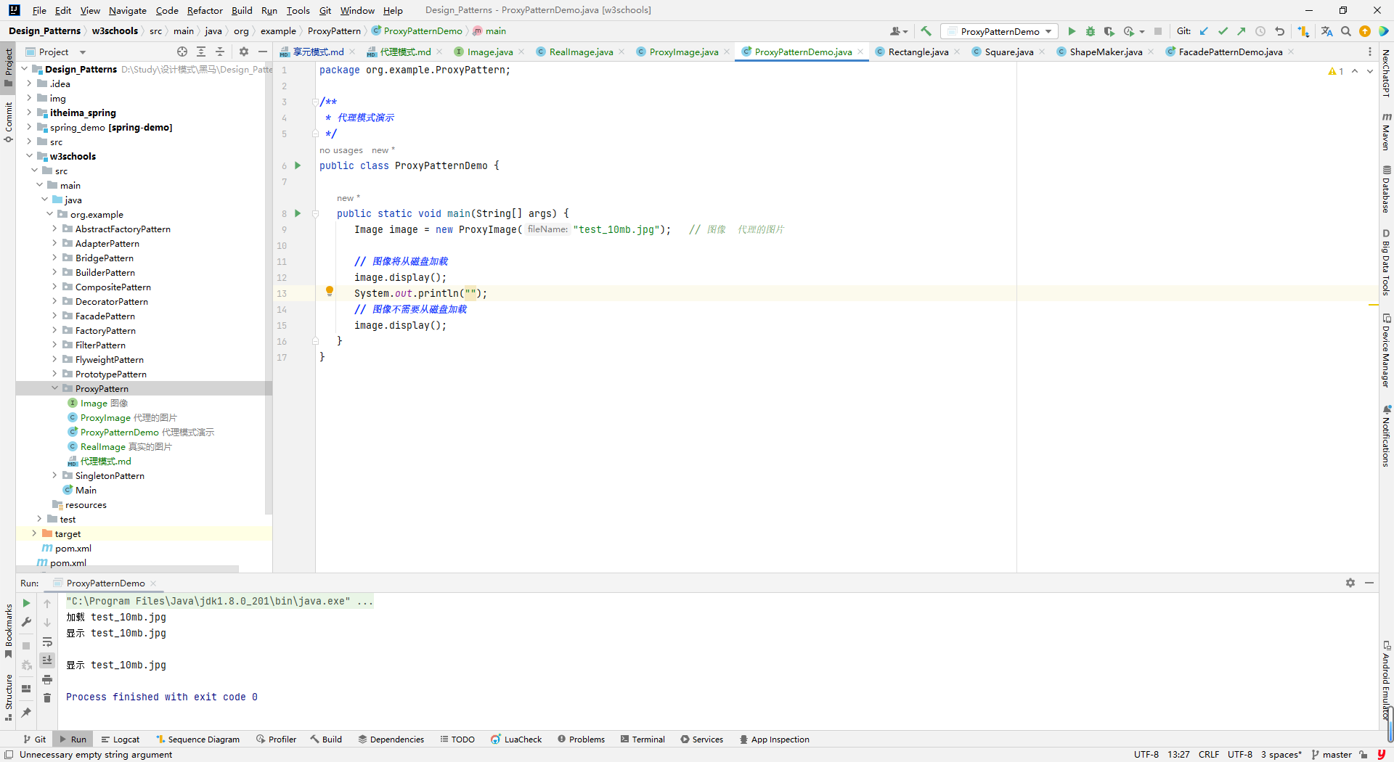Image resolution: width=1394 pixels, height=762 pixels.
Task: Expand the test folder
Action: tap(39, 519)
